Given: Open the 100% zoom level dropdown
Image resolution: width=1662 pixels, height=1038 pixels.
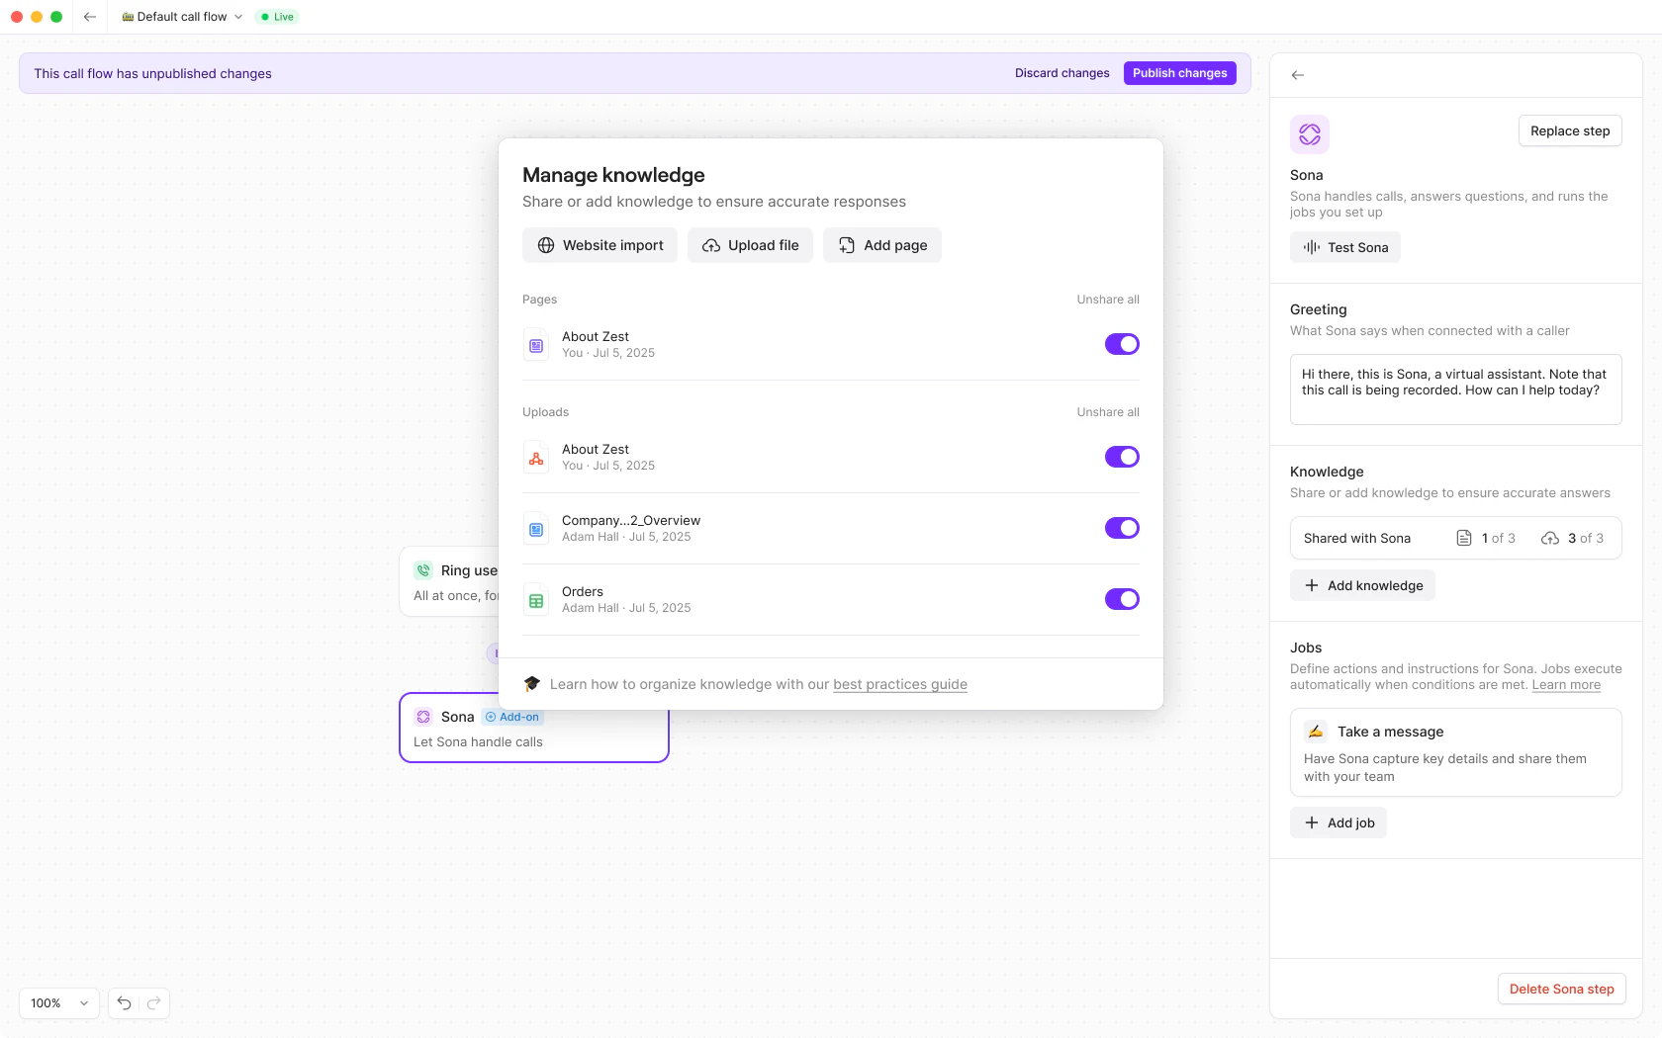Looking at the screenshot, I should point(57,1002).
